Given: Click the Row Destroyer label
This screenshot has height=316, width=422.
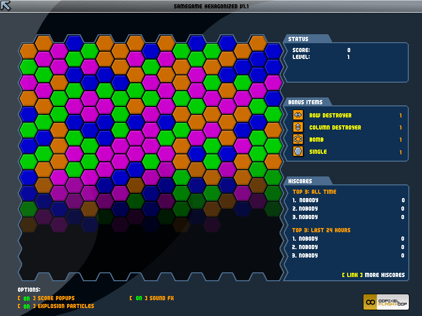Looking at the screenshot, I should [x=330, y=115].
